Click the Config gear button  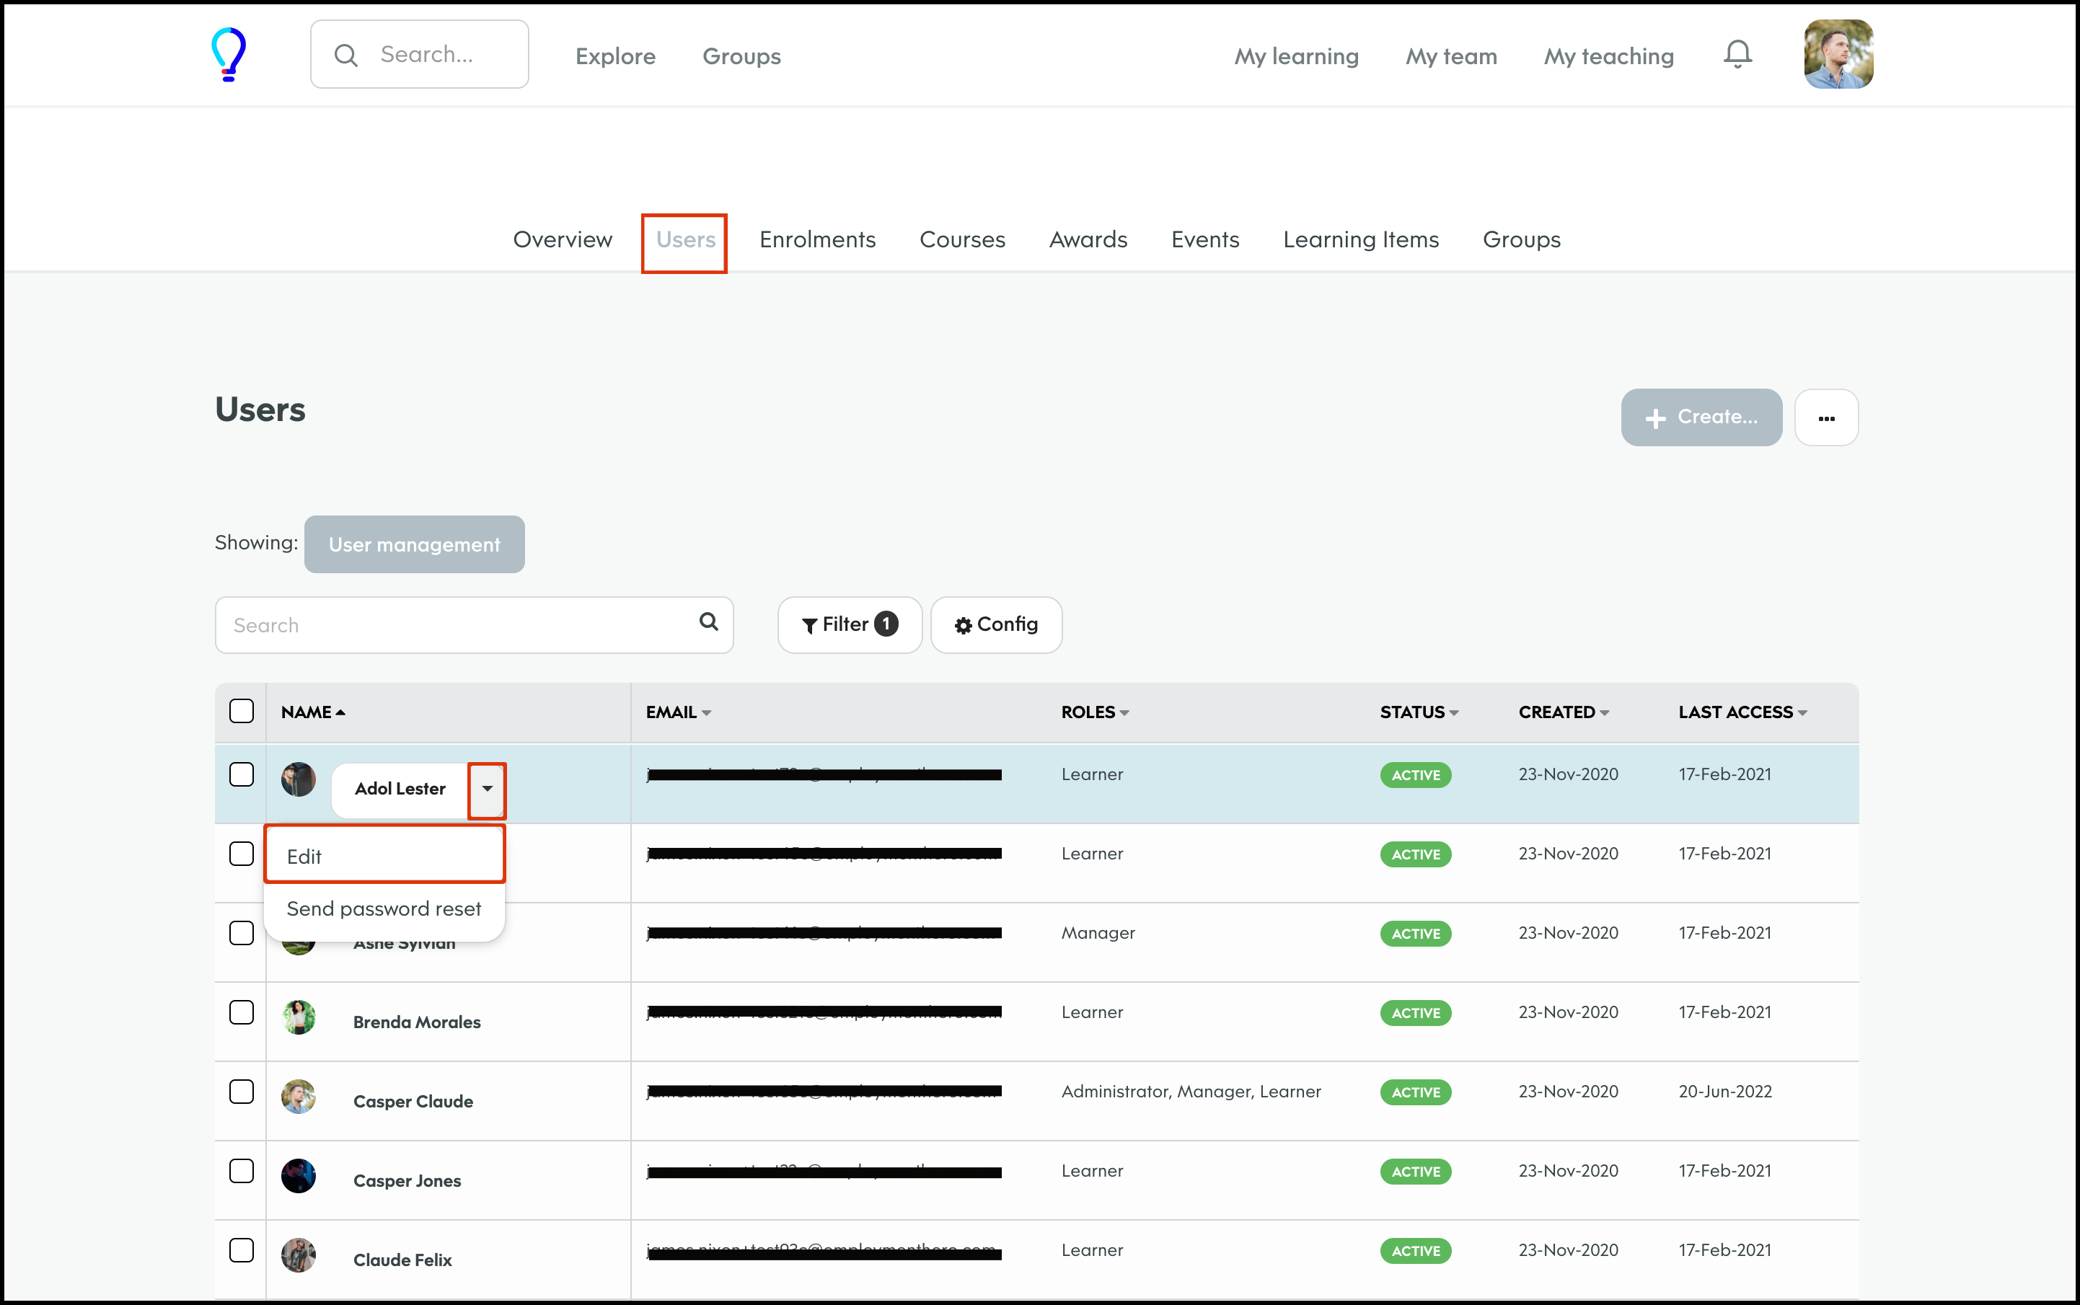(995, 625)
